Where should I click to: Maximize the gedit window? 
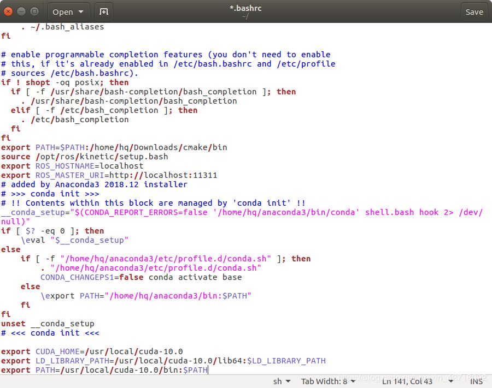[x=34, y=11]
